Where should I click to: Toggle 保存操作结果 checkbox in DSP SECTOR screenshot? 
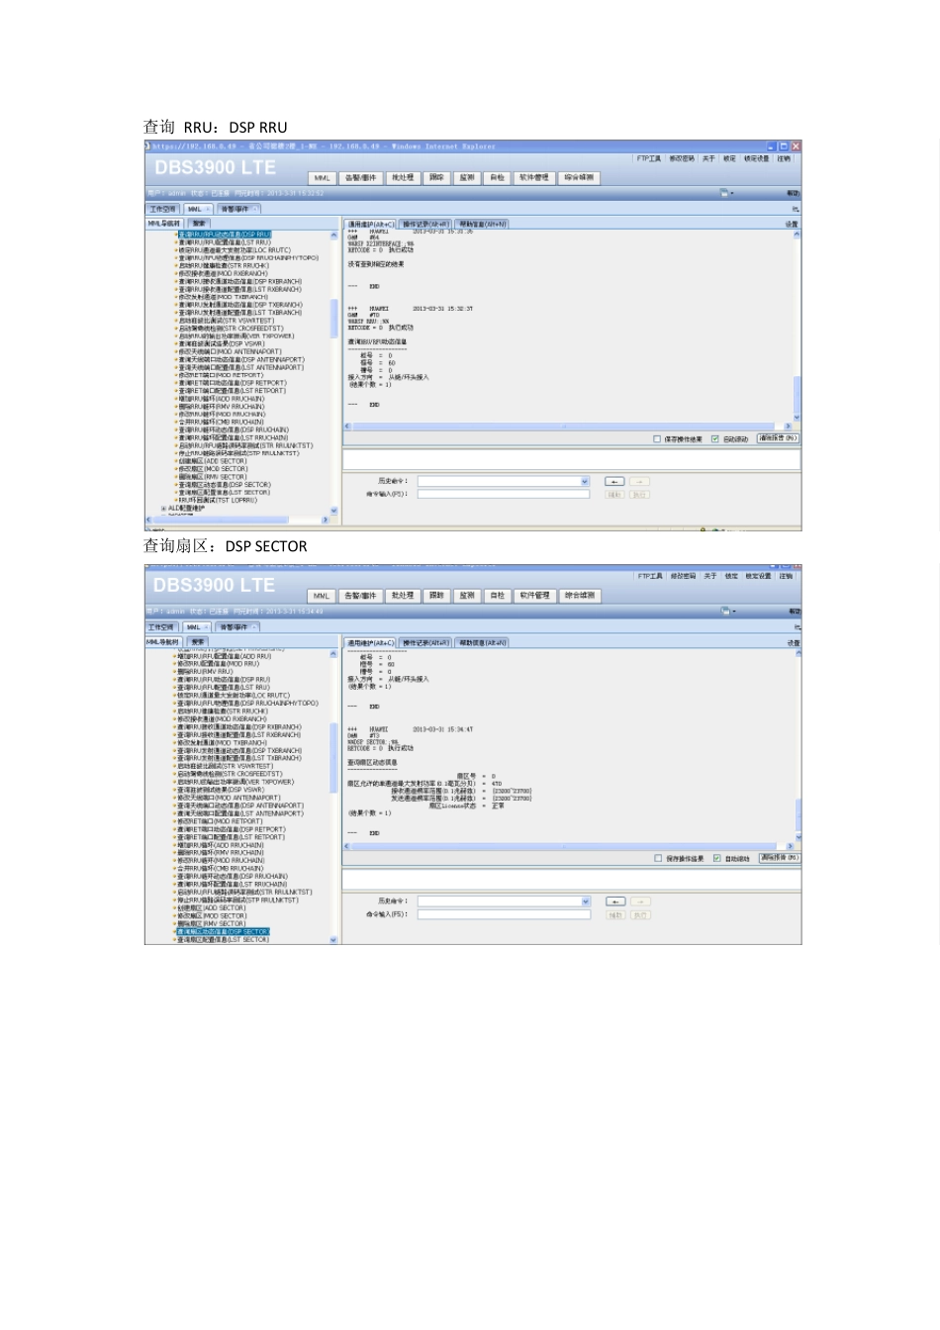point(658,858)
